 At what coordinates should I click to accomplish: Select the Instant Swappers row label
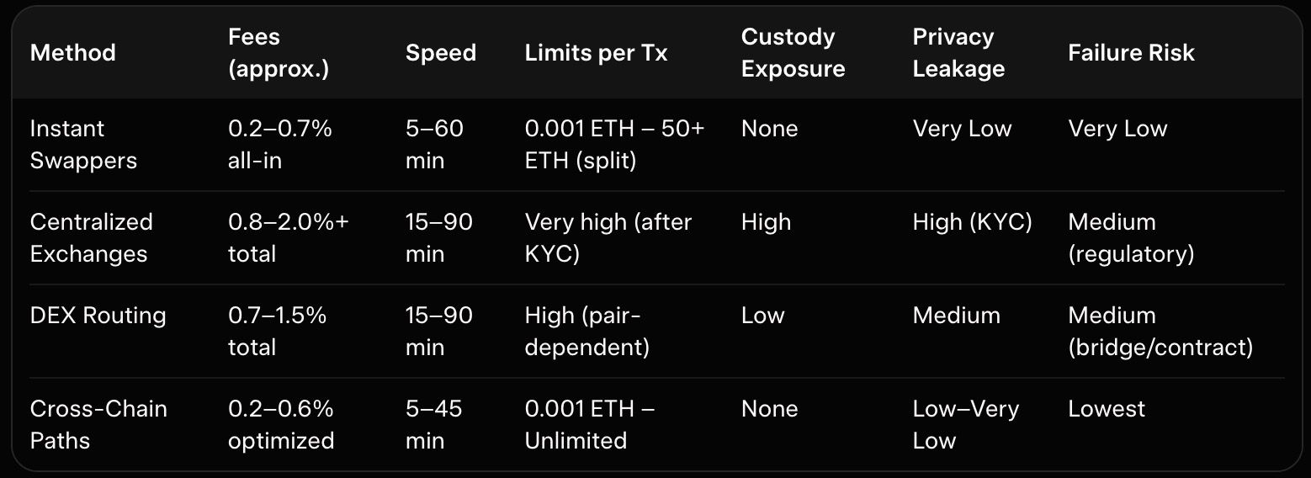click(83, 145)
